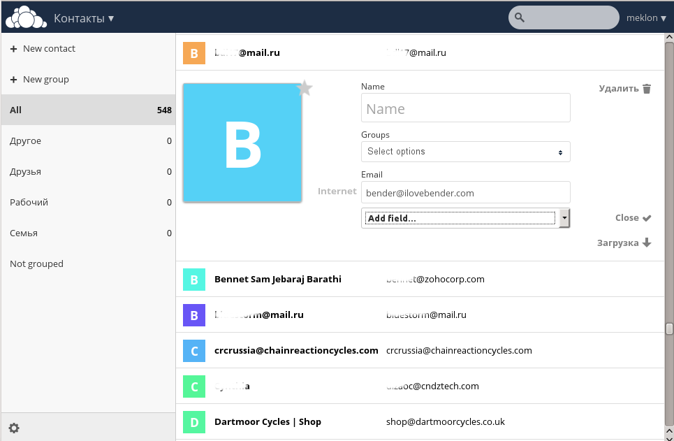Select the 'Not grouped' filter

tap(36, 263)
